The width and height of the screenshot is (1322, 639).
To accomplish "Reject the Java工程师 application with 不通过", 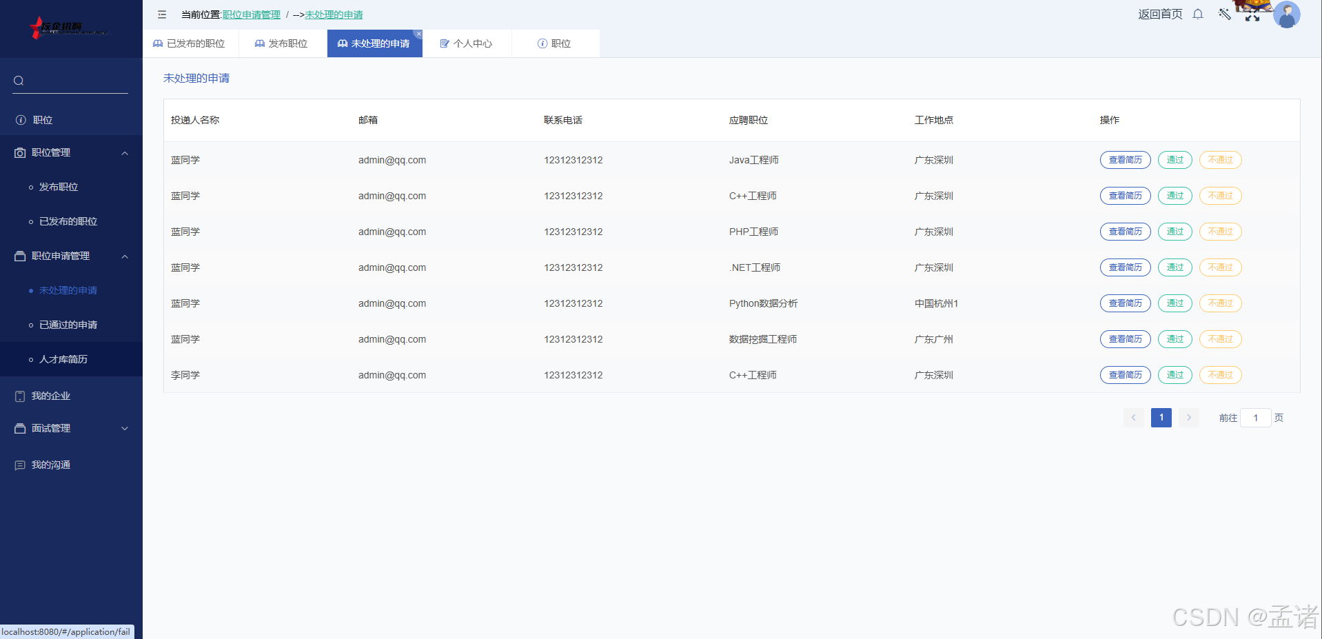I will pos(1220,160).
